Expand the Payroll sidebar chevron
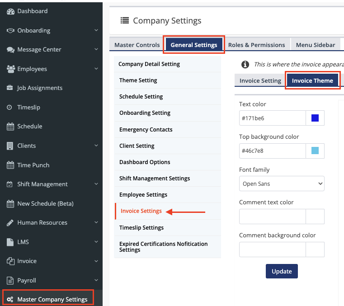 tap(96, 281)
